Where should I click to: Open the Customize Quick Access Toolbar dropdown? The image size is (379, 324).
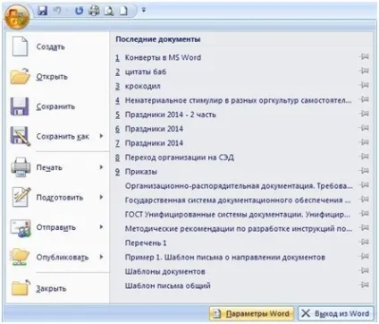coord(144,10)
